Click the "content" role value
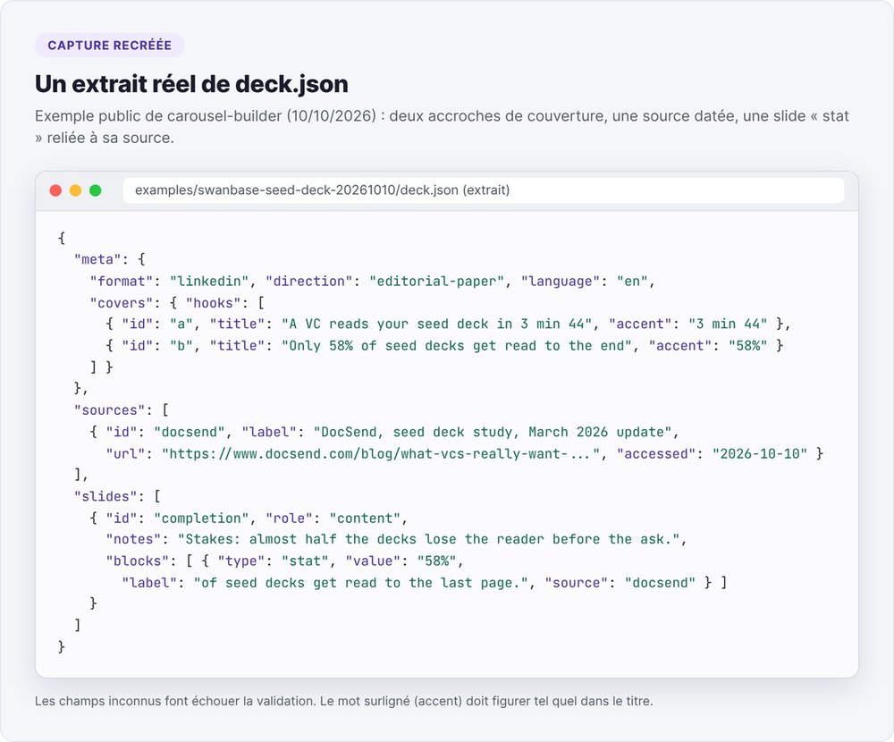 [x=365, y=518]
